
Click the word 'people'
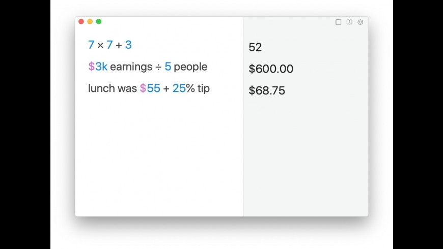[x=190, y=67]
